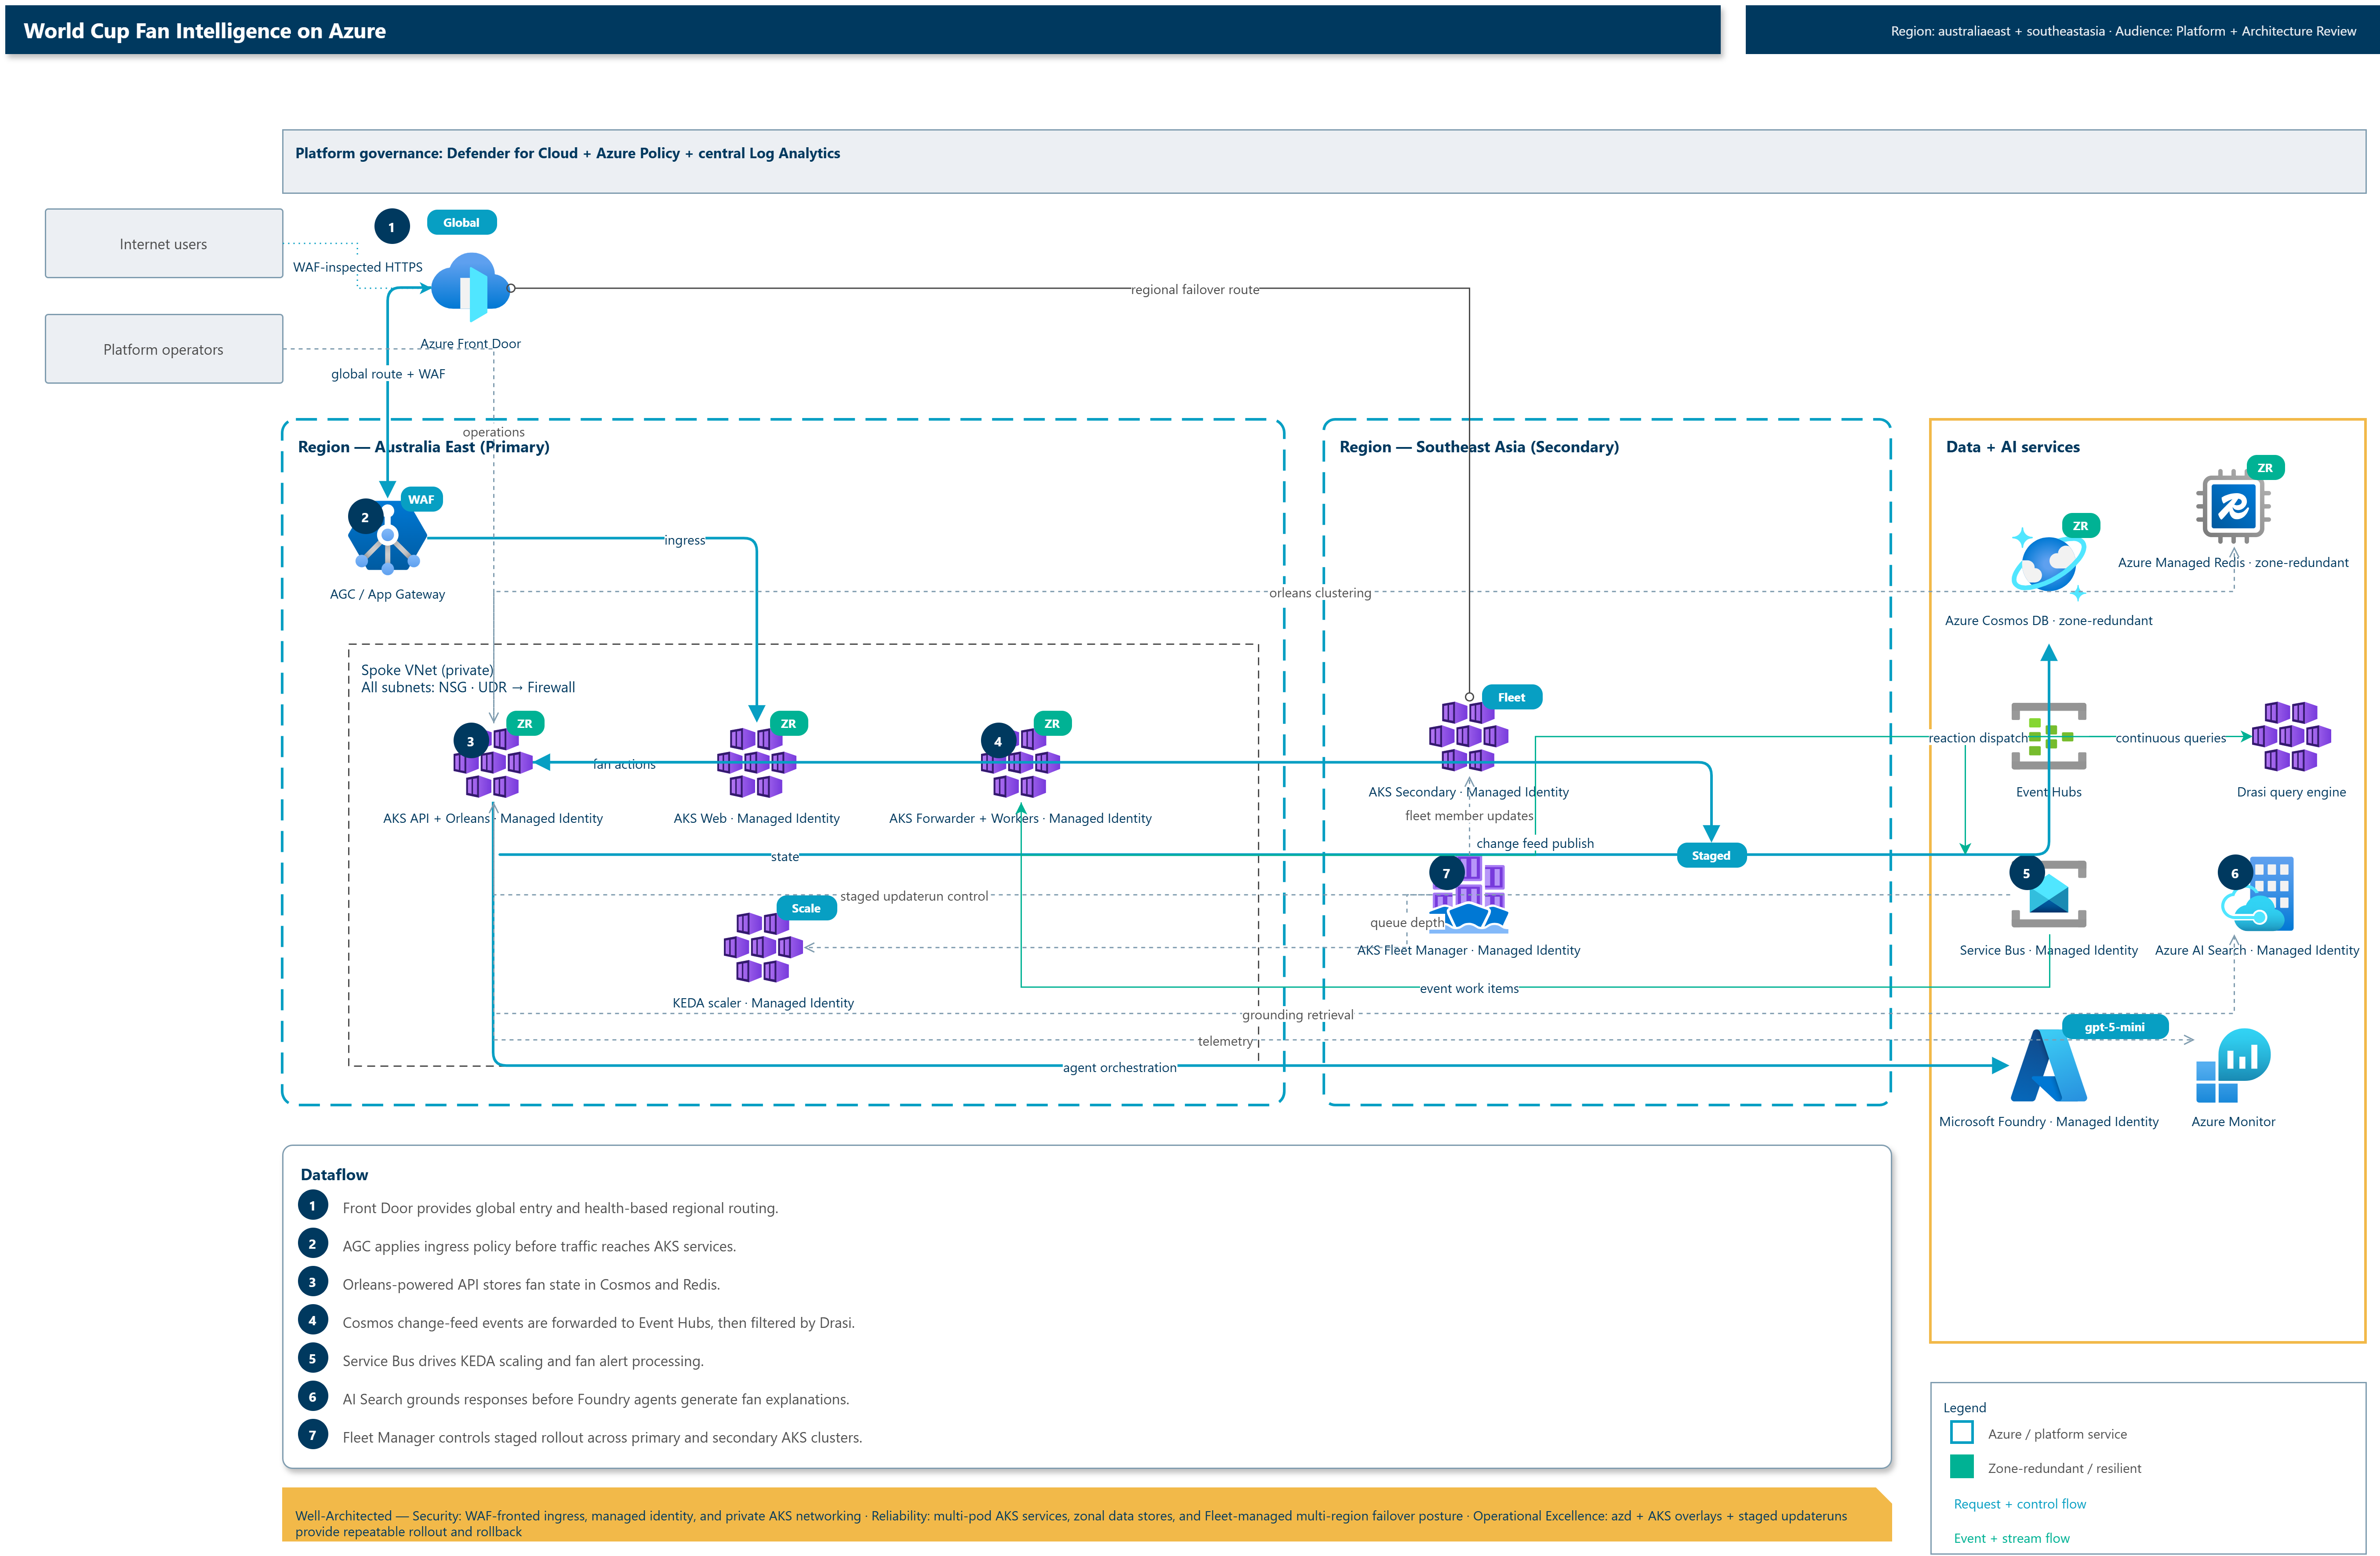Select the Scale badge on KEDA scaler
The width and height of the screenshot is (2380, 1556).
(806, 908)
